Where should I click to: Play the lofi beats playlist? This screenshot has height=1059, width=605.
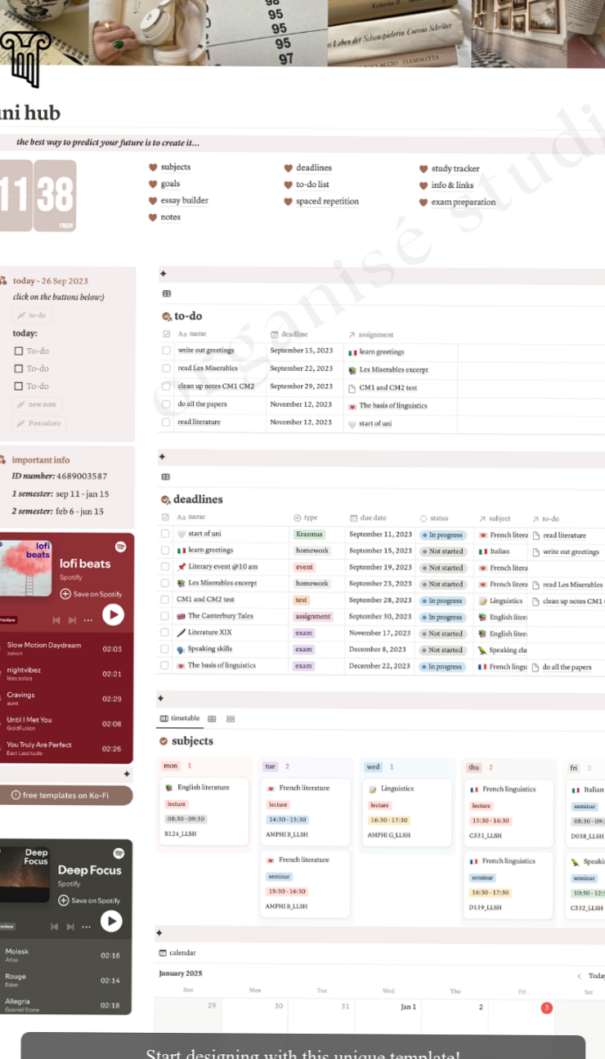[113, 615]
